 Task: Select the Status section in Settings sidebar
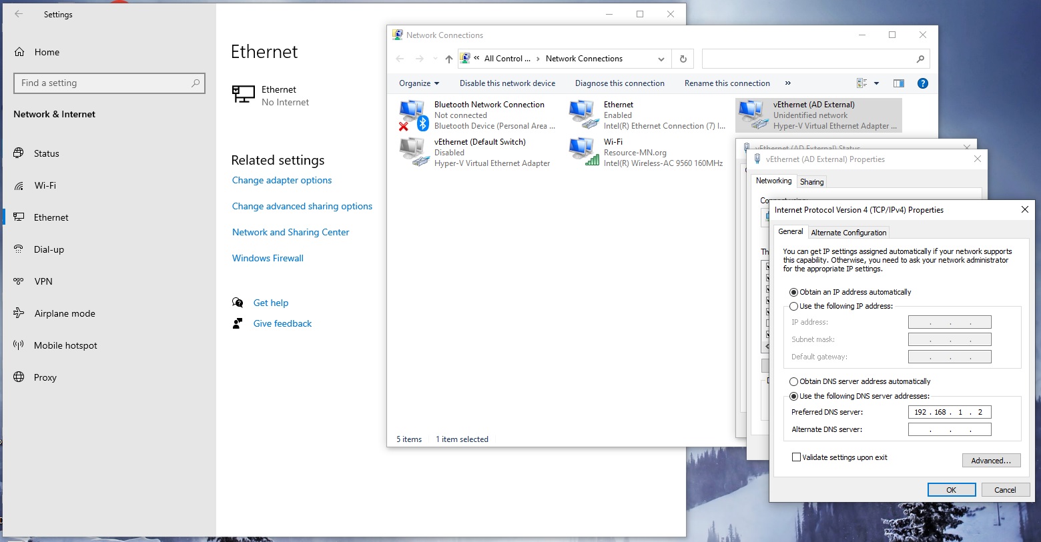coord(46,153)
